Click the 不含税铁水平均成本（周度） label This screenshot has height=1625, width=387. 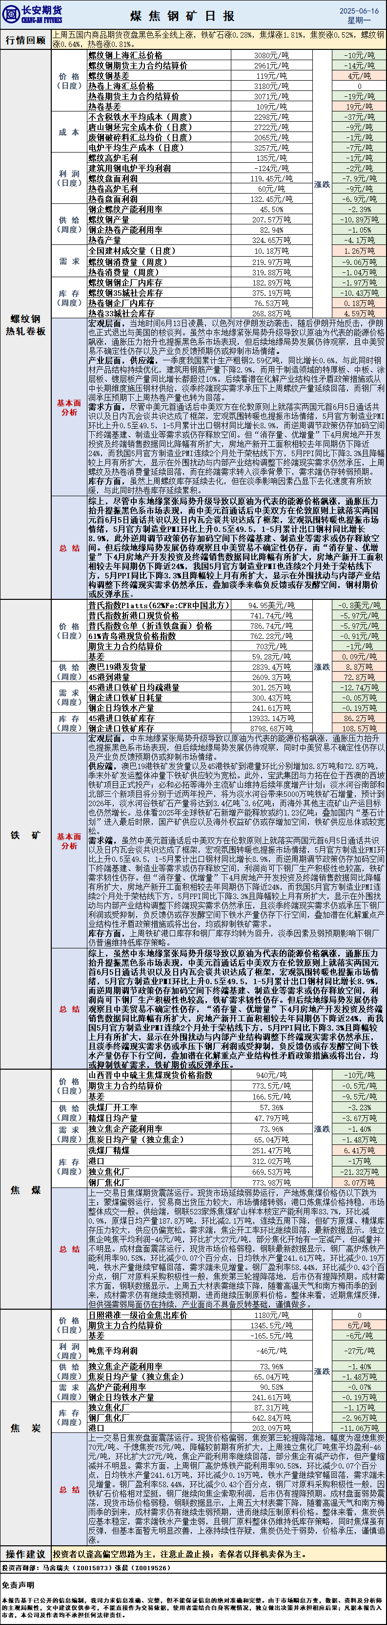pos(140,117)
